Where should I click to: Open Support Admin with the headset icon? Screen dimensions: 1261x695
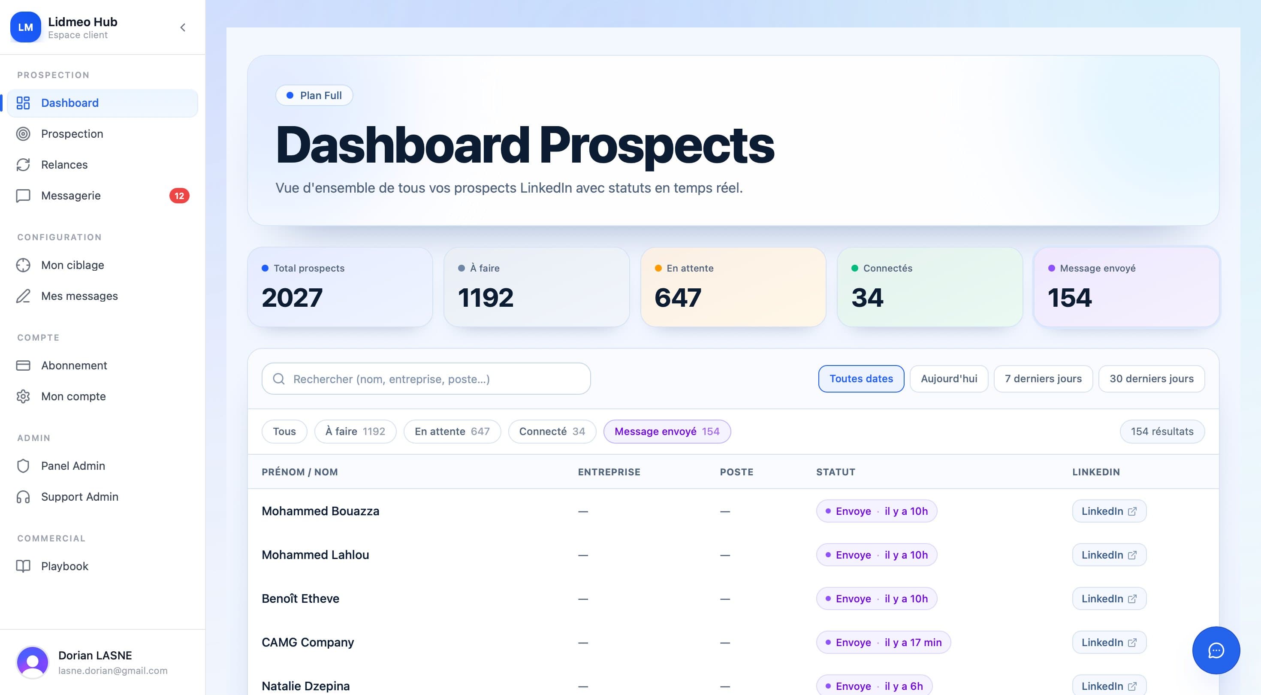24,497
